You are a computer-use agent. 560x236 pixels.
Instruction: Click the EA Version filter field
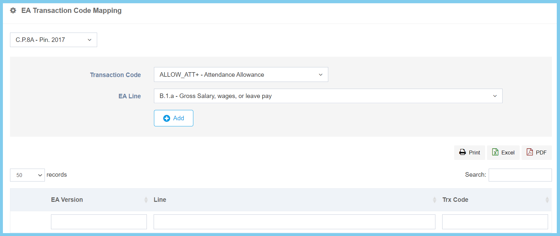(x=99, y=222)
